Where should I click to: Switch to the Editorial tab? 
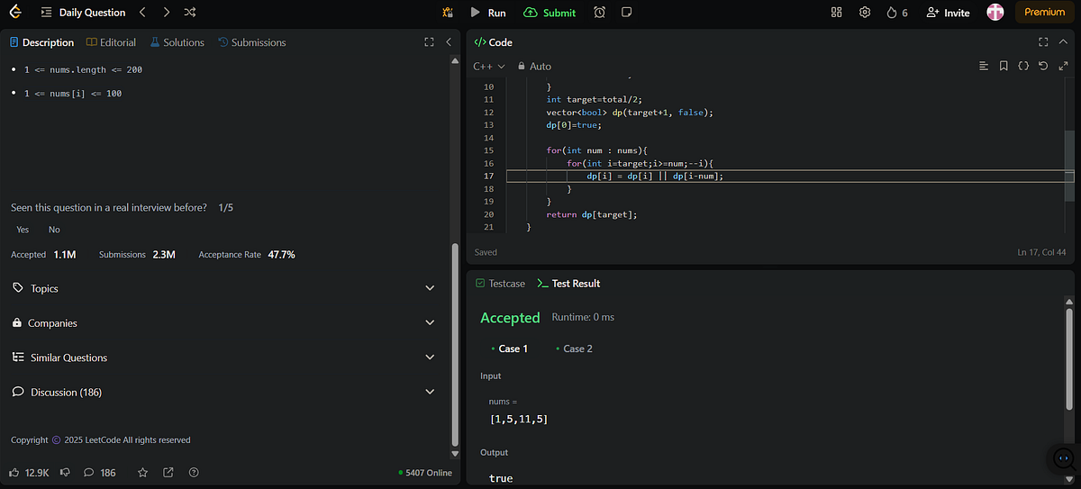tap(112, 42)
